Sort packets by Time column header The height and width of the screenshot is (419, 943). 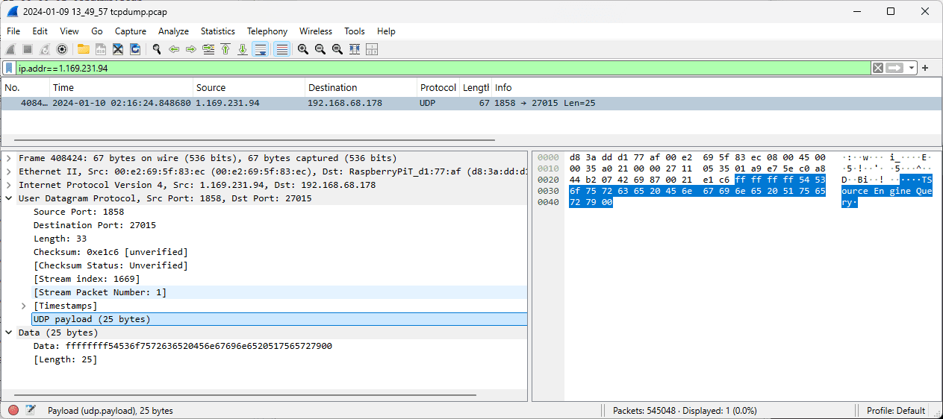[121, 88]
